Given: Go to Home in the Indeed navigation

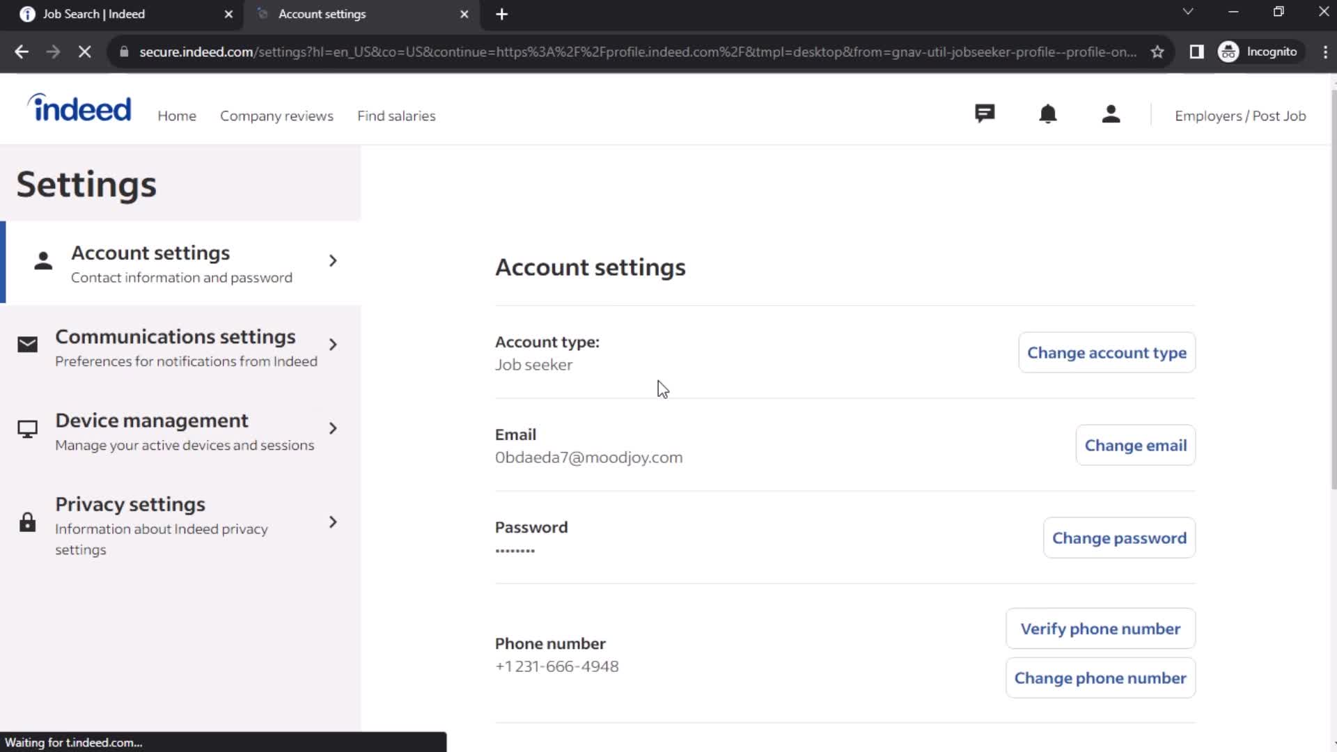Looking at the screenshot, I should click(x=177, y=116).
